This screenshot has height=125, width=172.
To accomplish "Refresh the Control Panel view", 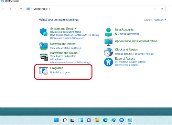I will pyautogui.click(x=162, y=9).
